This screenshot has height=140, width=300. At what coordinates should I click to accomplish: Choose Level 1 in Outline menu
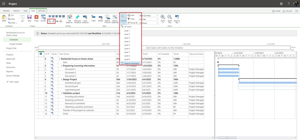point(131,31)
